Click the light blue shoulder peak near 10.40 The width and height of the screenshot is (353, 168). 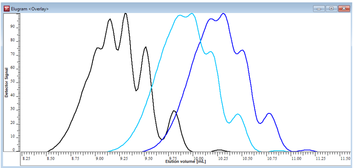coord(238,114)
